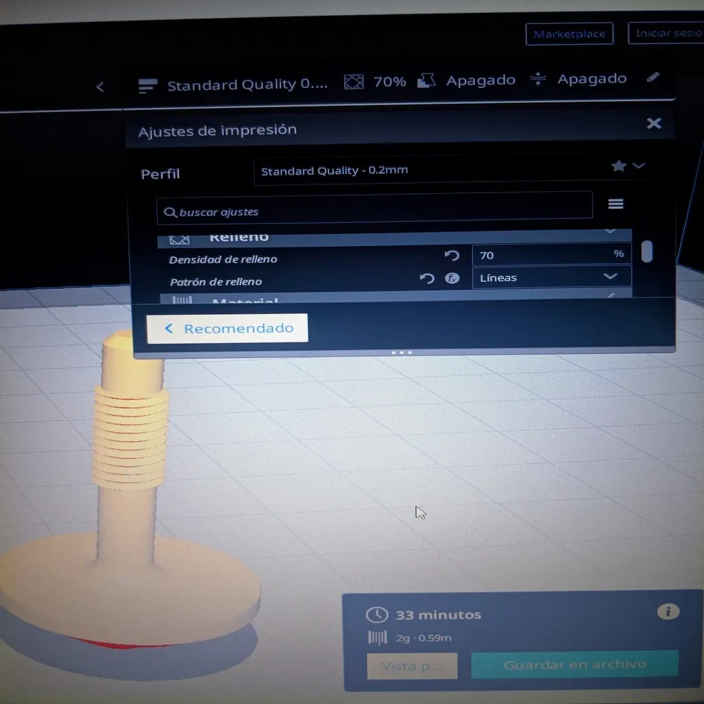Switch back to Recomendado mode
This screenshot has width=704, height=704.
point(227,328)
